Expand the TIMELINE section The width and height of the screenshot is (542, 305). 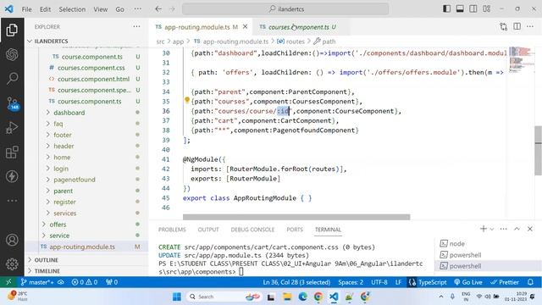tap(86, 271)
